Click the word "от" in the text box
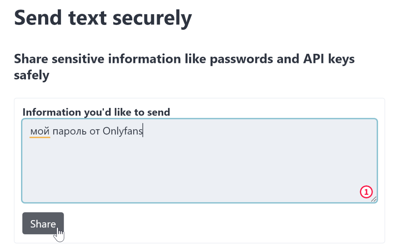394x248 pixels. tap(95, 132)
